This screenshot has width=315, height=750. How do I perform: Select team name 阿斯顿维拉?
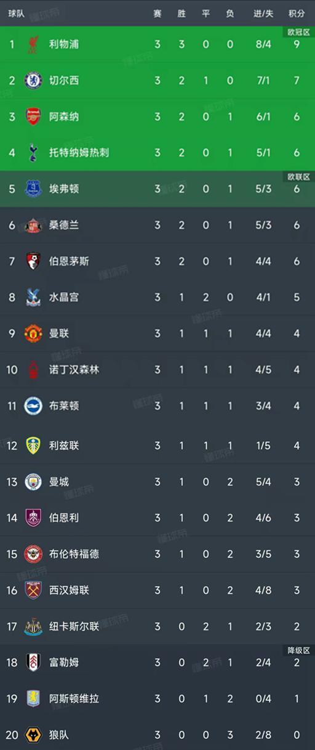click(74, 699)
